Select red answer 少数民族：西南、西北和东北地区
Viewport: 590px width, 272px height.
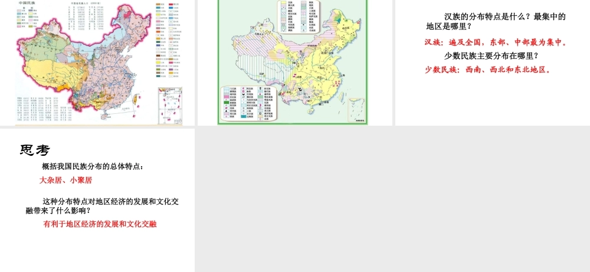coord(488,70)
